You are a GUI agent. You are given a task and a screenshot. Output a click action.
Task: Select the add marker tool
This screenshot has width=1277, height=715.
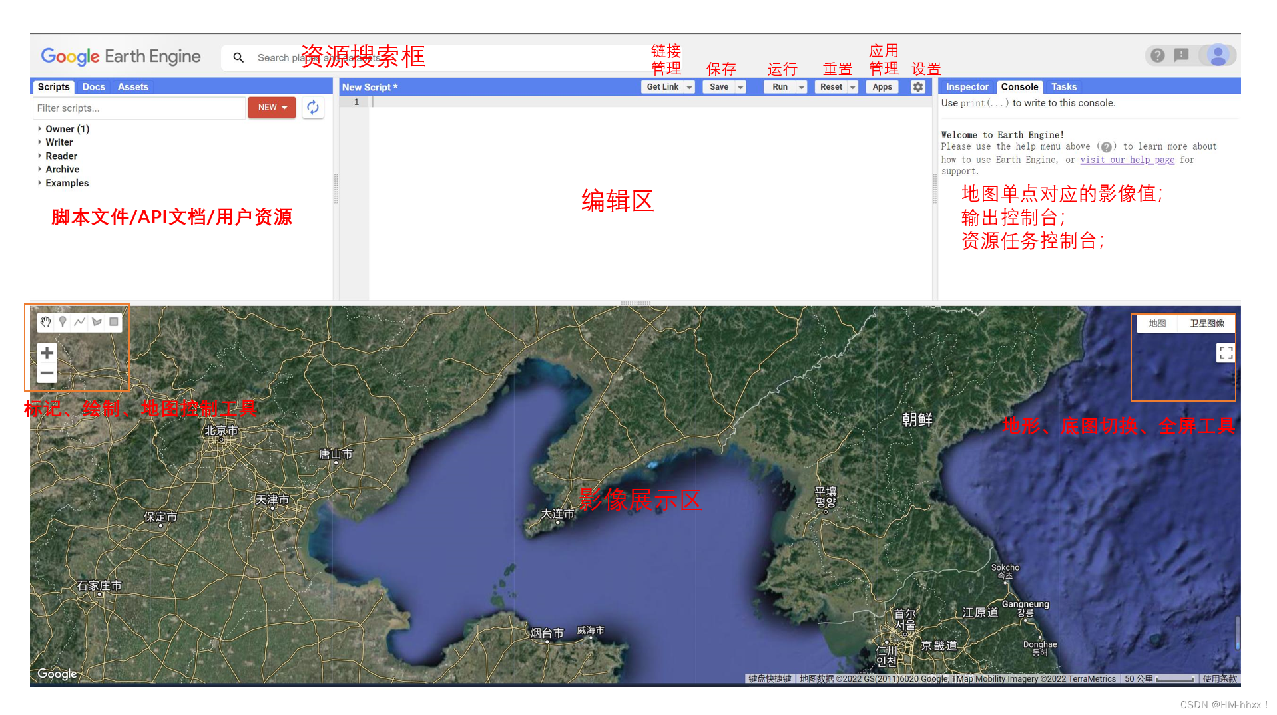(63, 322)
